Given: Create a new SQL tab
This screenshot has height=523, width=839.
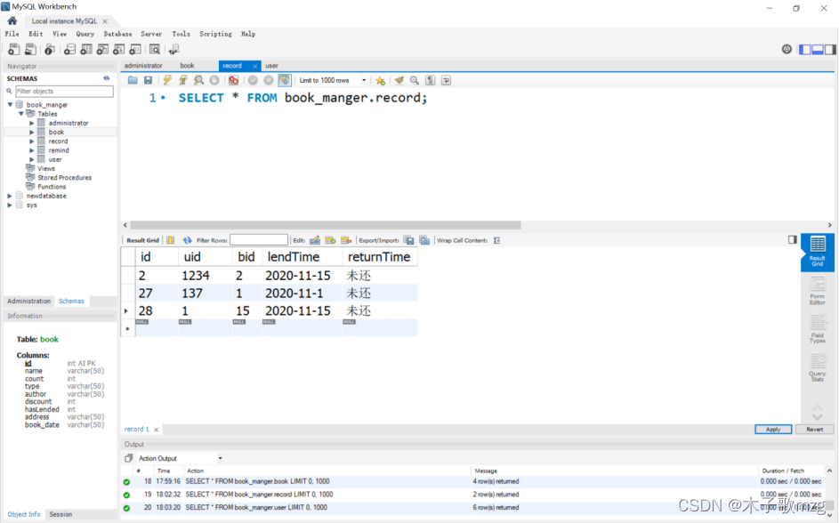Looking at the screenshot, I should point(14,49).
